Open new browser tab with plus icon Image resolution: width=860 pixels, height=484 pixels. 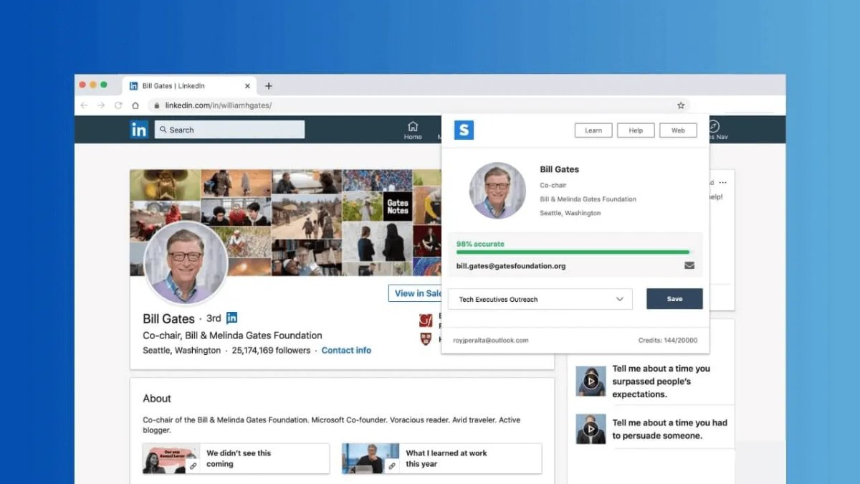pos(269,86)
